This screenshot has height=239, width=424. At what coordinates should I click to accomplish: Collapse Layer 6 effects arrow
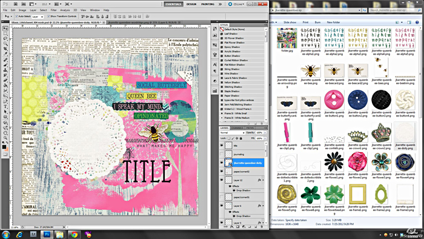263,206
